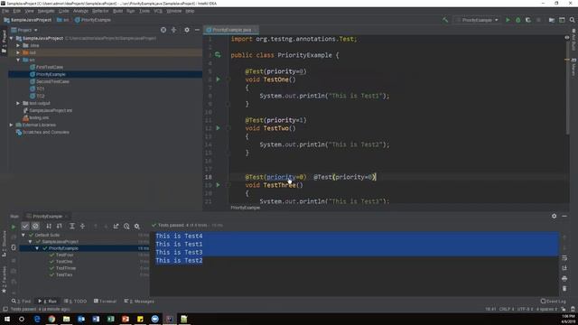Hide the Run tool window
The width and height of the screenshot is (578, 325).
pos(564,217)
